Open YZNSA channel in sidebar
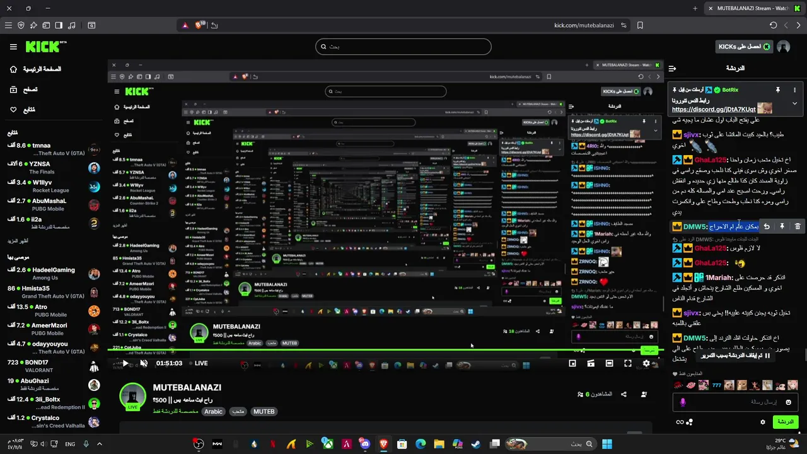 (54, 168)
